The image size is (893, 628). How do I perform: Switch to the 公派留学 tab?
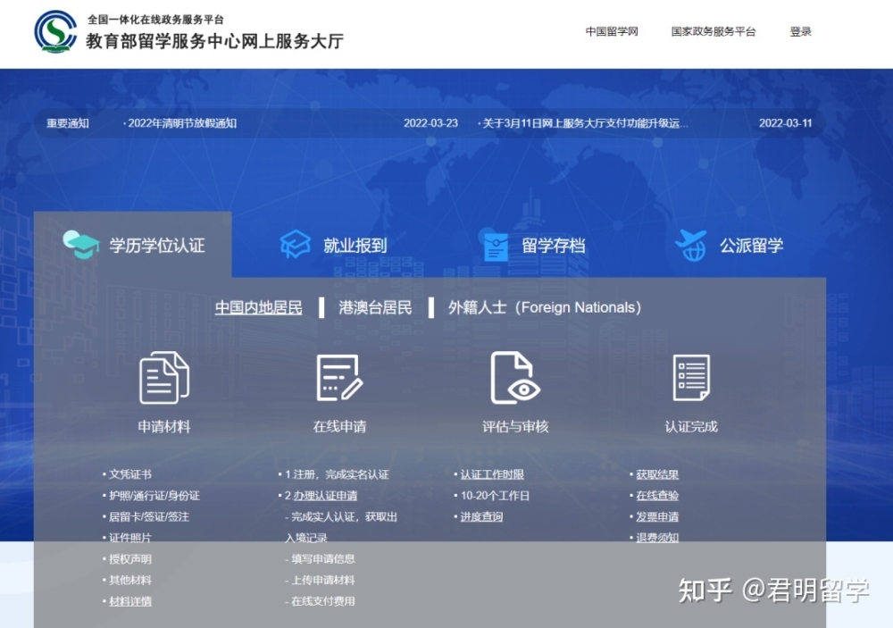pyautogui.click(x=730, y=245)
